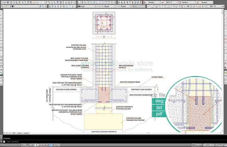Open the ByLayer color control dropdown
Image resolution: width=227 pixels, height=147 pixels.
[x=87, y=6]
